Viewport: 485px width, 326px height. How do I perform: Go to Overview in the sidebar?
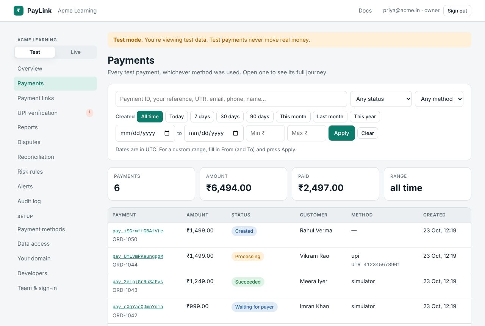55,69
